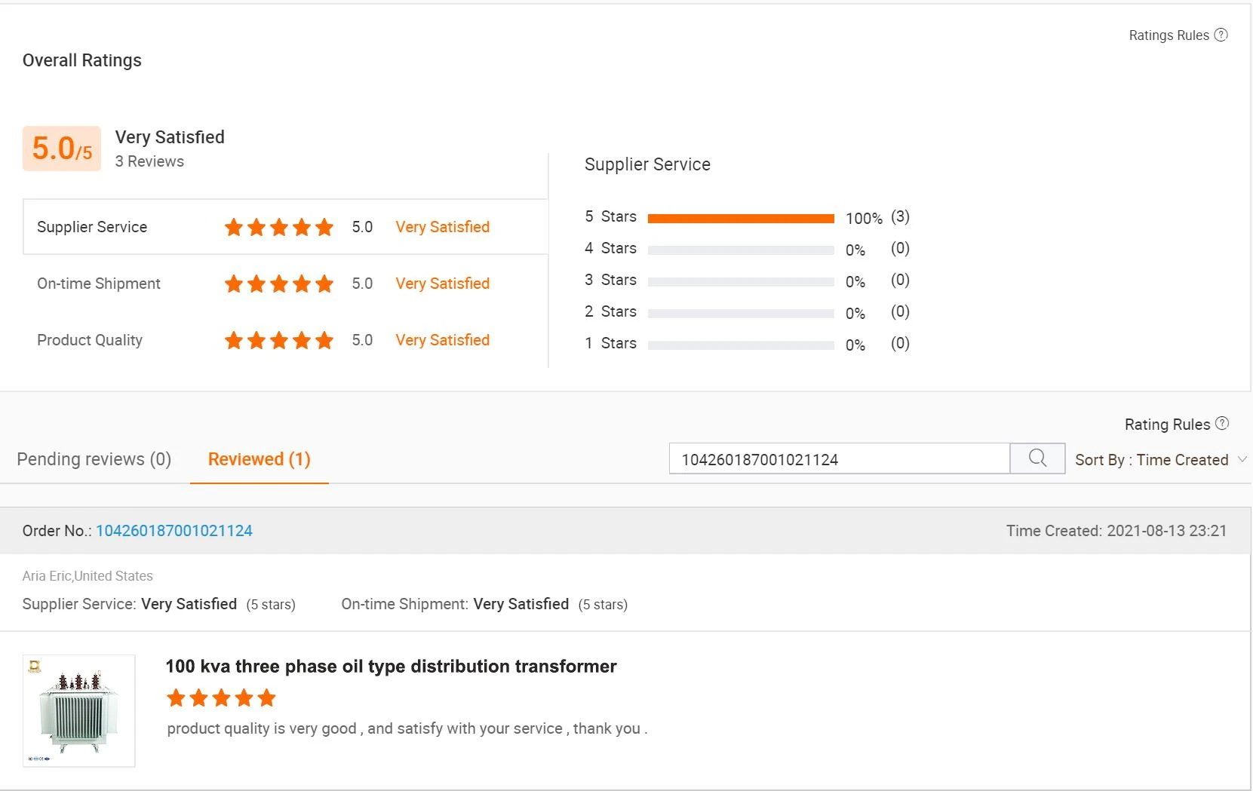
Task: Select the On-time Shipment rating row
Action: pyautogui.click(x=286, y=284)
